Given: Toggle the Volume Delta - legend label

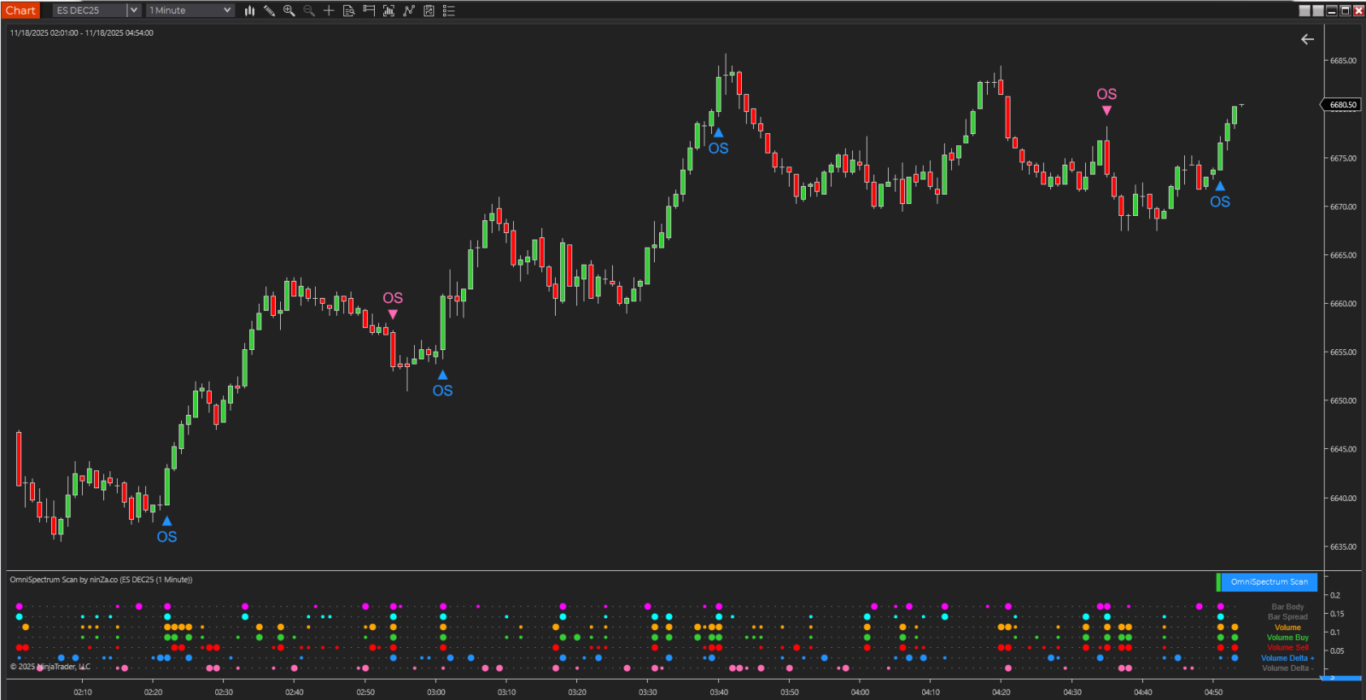Looking at the screenshot, I should 1287,668.
